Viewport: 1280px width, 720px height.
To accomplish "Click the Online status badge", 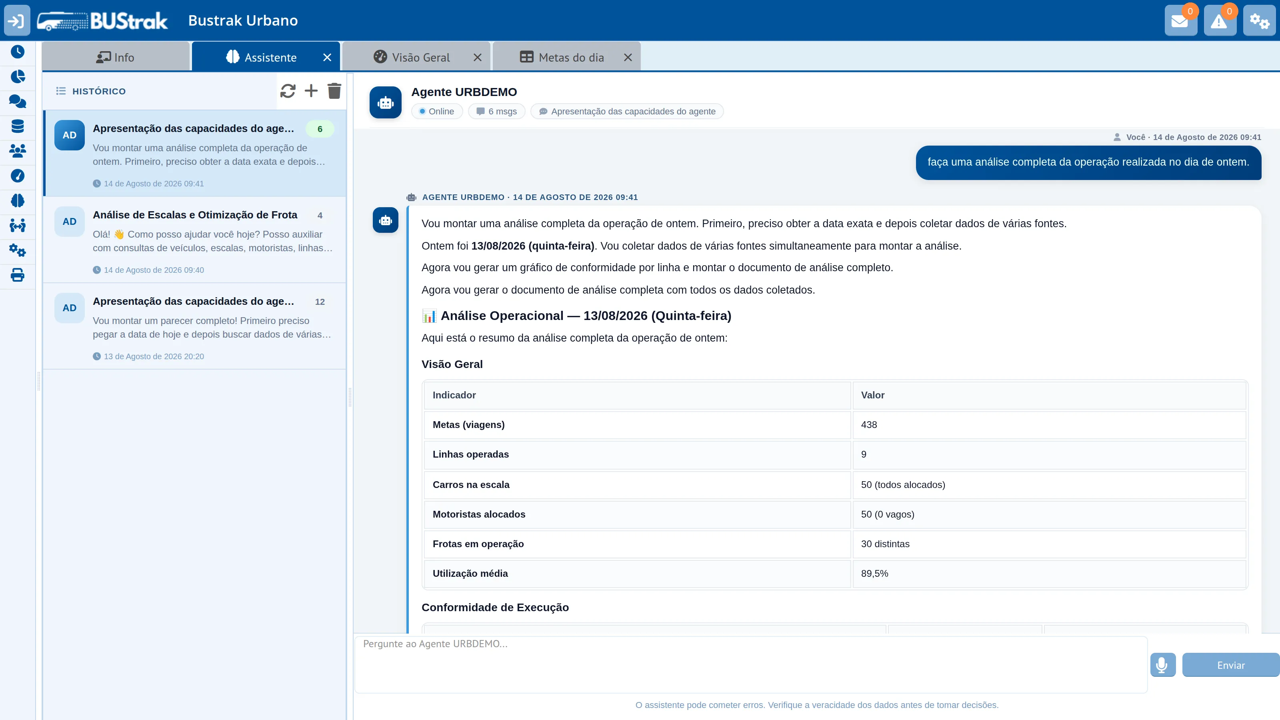I will 437,111.
